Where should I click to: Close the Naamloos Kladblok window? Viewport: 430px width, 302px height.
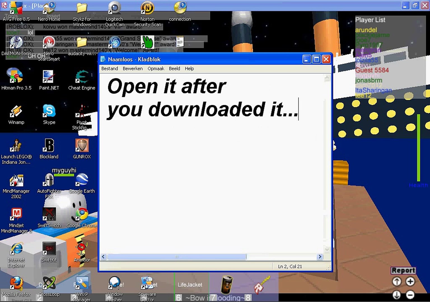pyautogui.click(x=326, y=59)
